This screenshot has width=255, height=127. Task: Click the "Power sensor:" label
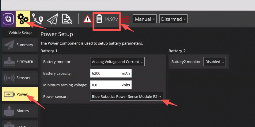coord(55,96)
